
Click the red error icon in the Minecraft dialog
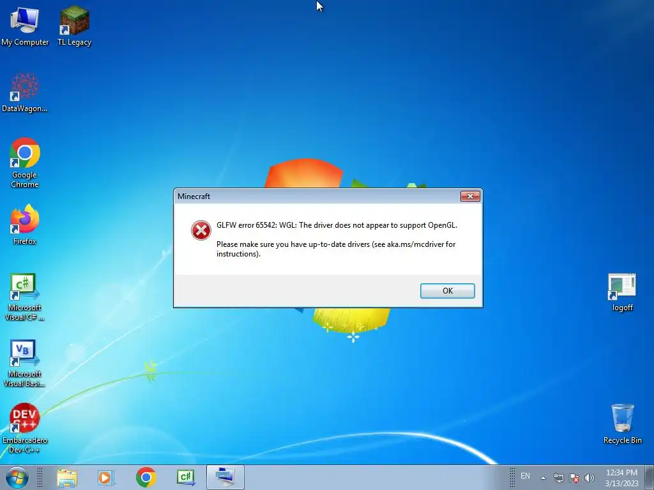click(201, 230)
